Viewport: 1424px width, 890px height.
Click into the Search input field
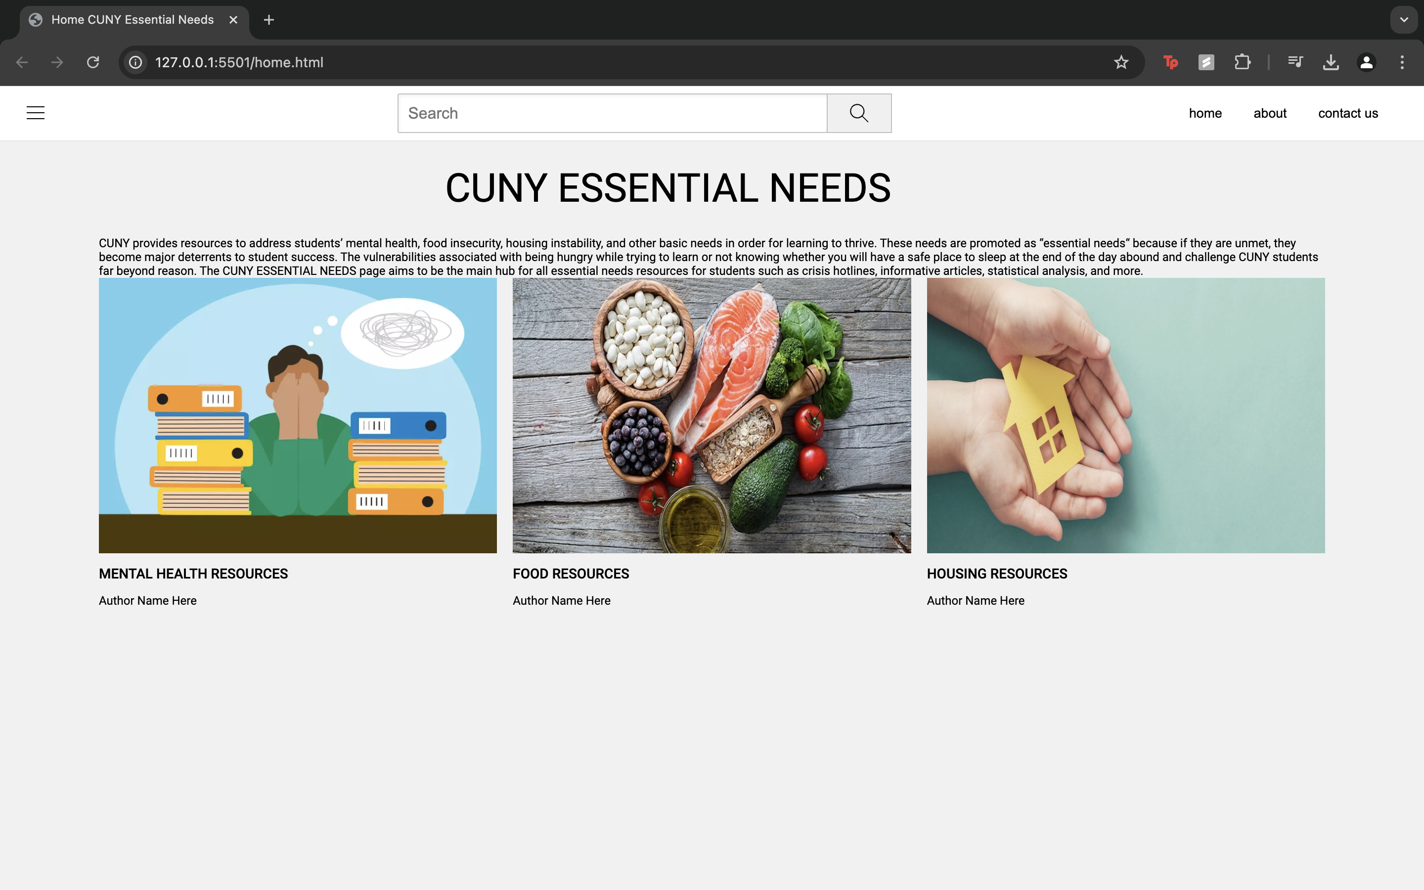coord(612,113)
